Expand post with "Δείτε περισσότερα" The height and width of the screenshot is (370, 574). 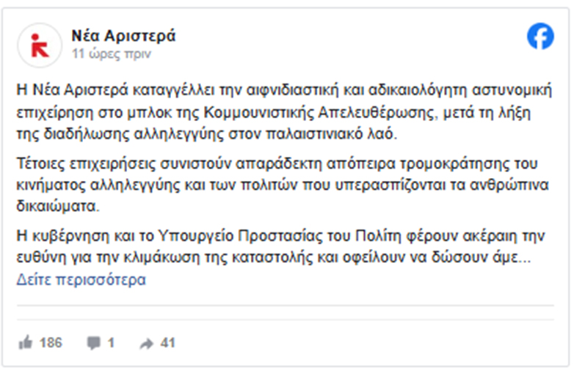[81, 280]
